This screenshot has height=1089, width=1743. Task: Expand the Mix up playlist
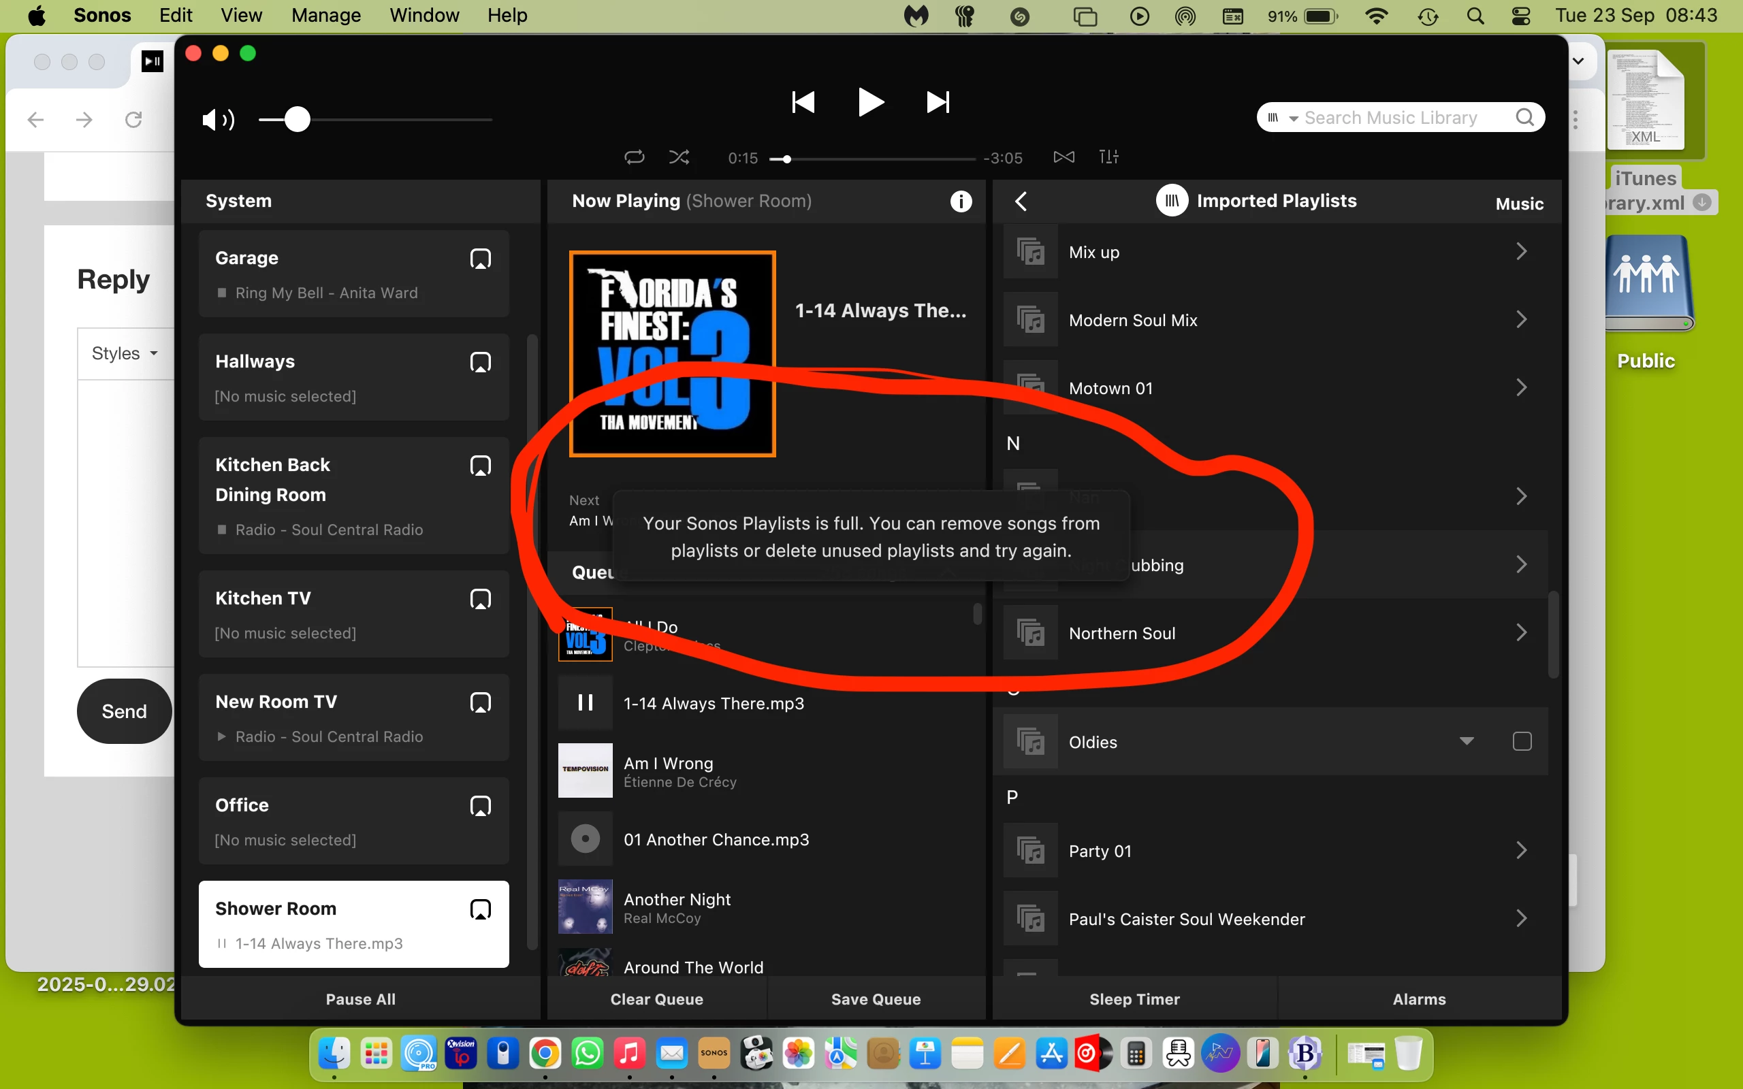[1521, 251]
